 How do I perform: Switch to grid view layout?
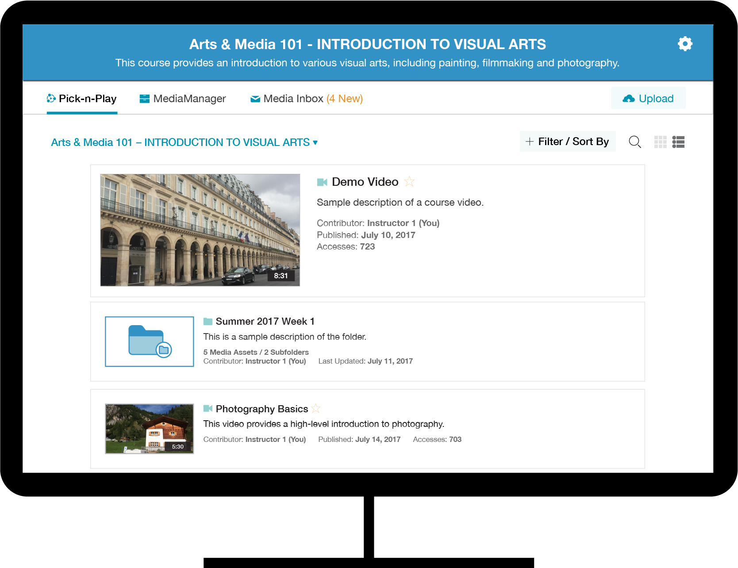(x=660, y=142)
